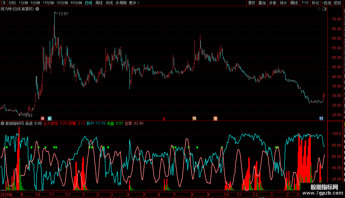Toggle 叠加 overlay mode
This screenshot has width=345, height=198.
[x=262, y=3]
